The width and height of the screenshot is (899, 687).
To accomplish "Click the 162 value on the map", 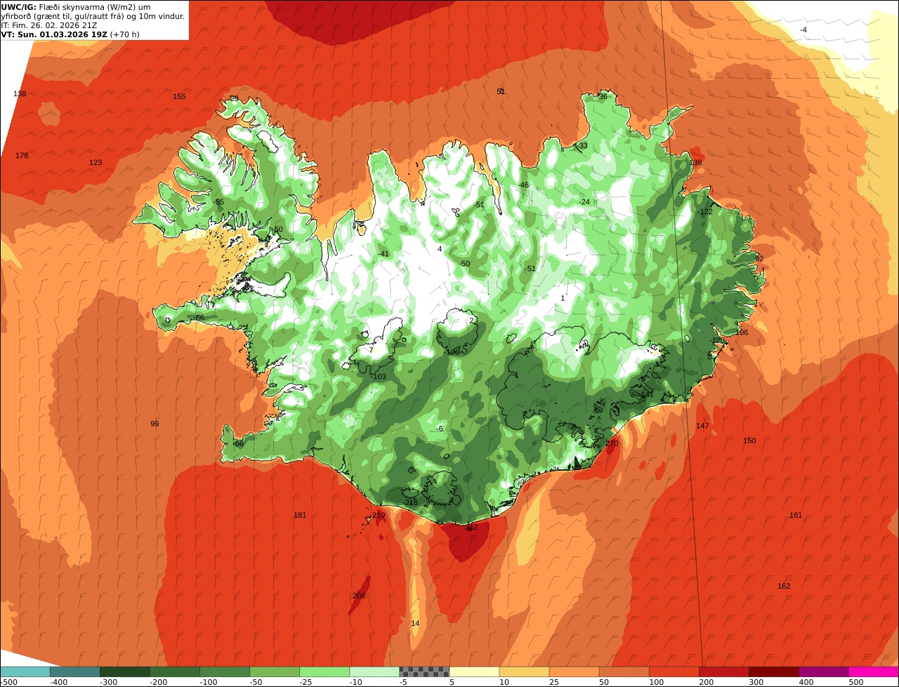I will point(784,586).
